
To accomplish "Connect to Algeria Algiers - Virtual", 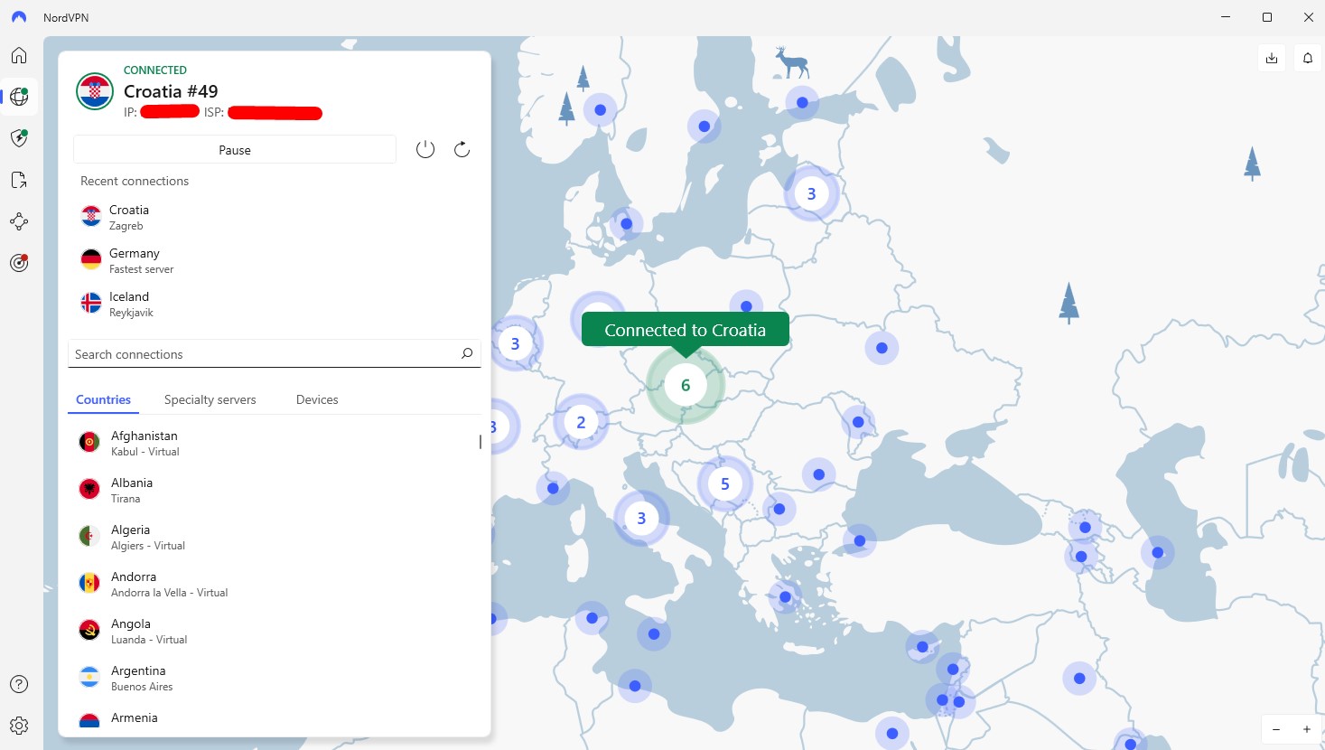I will [274, 537].
